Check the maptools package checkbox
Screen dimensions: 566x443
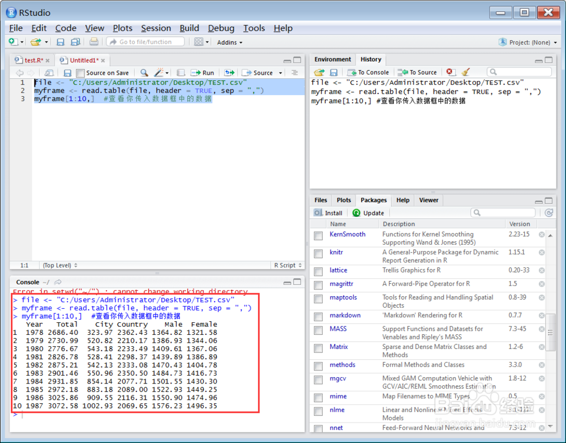coord(318,299)
